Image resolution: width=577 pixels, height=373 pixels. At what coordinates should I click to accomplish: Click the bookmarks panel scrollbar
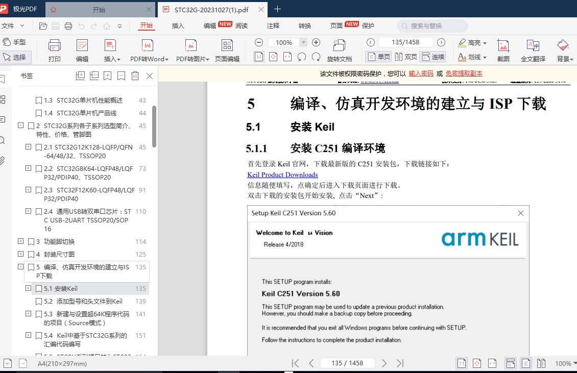coord(154,127)
